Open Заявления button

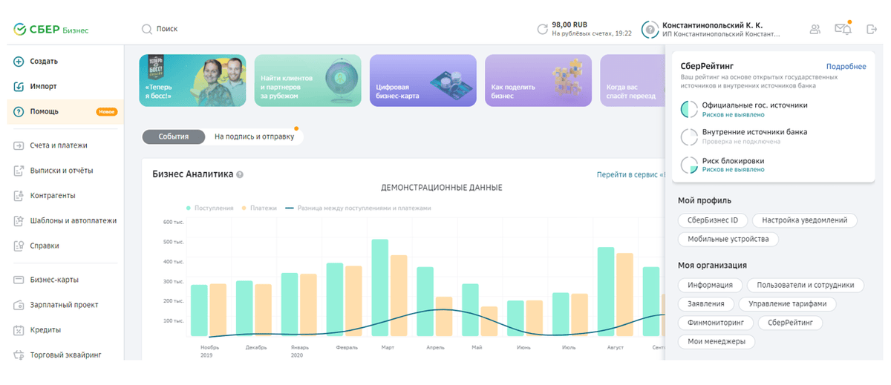(x=706, y=304)
